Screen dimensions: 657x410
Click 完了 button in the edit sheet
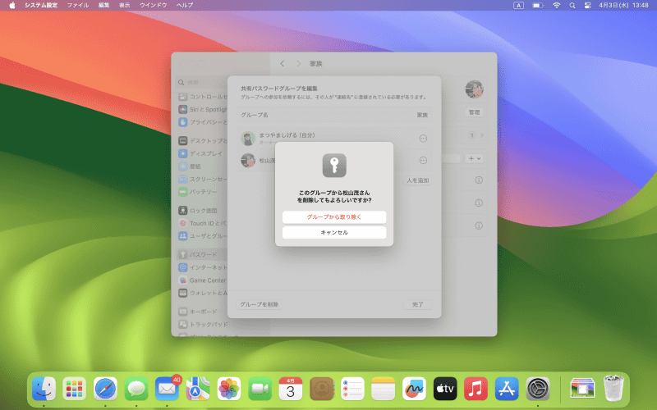[417, 304]
